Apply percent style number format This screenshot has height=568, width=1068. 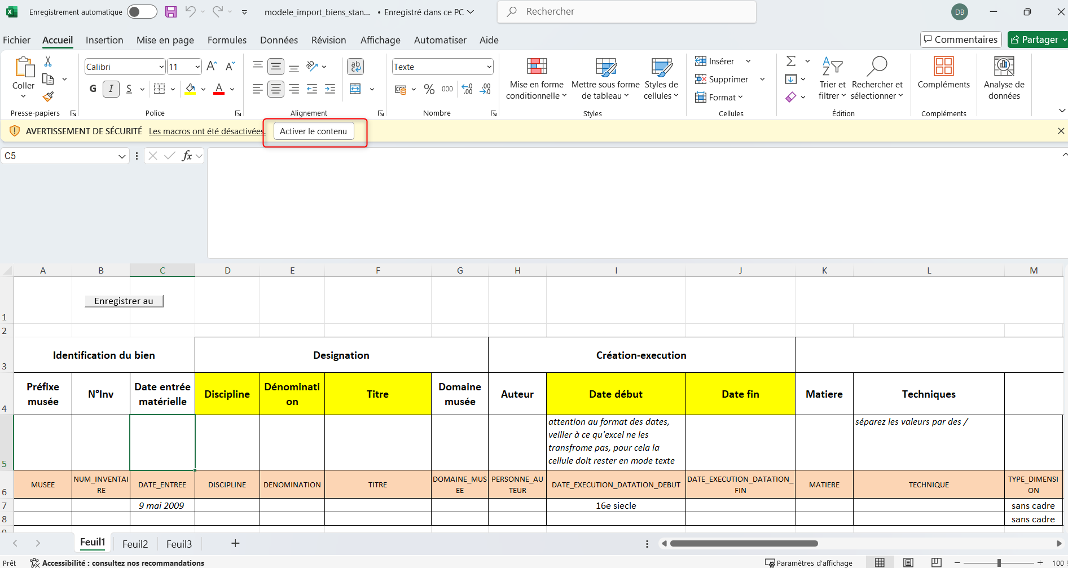429,89
